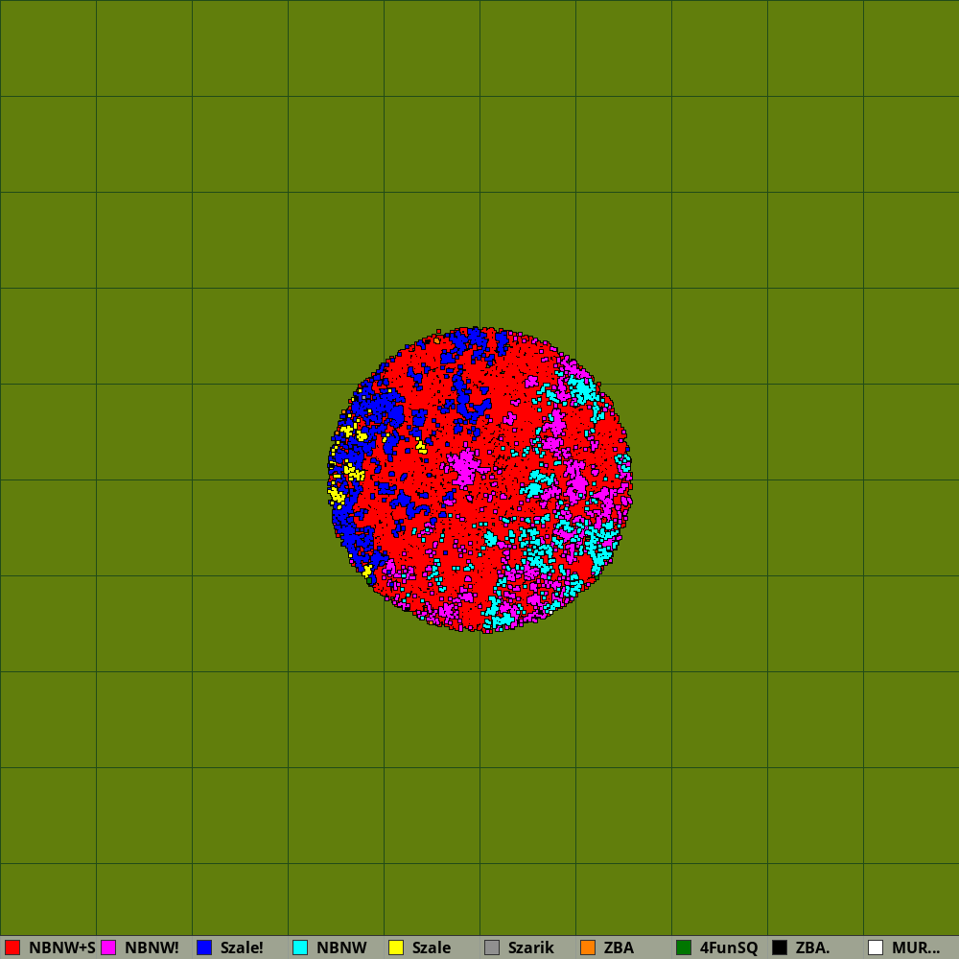Click the yellow Szale legend swatch

[x=396, y=947]
